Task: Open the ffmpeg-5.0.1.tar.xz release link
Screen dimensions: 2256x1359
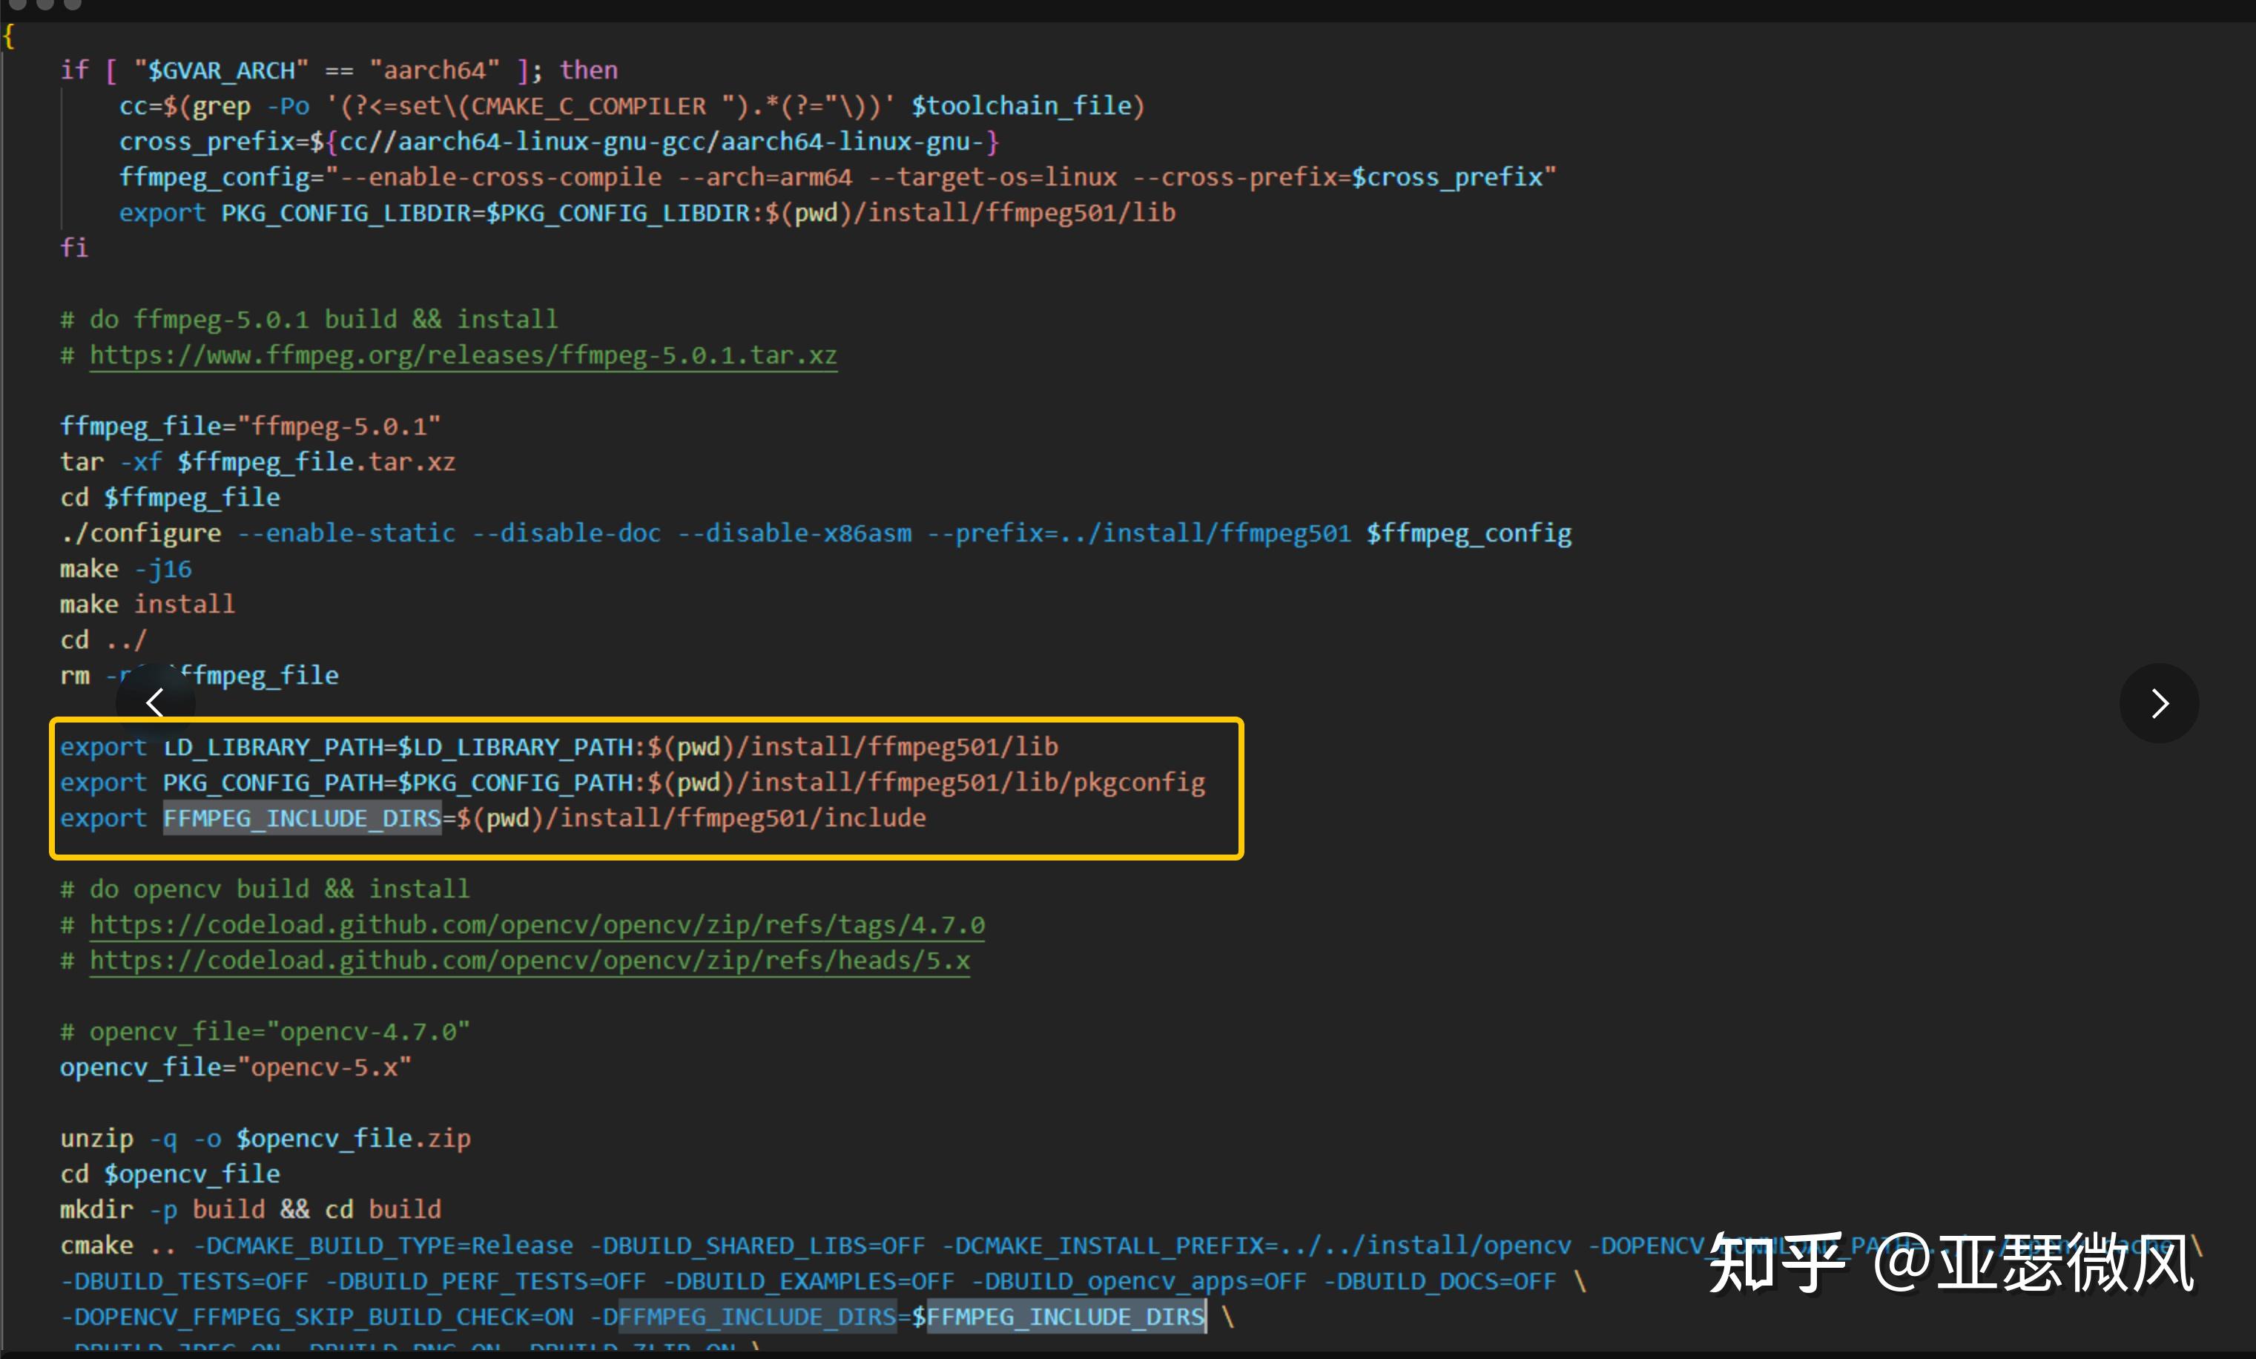Action: point(462,355)
